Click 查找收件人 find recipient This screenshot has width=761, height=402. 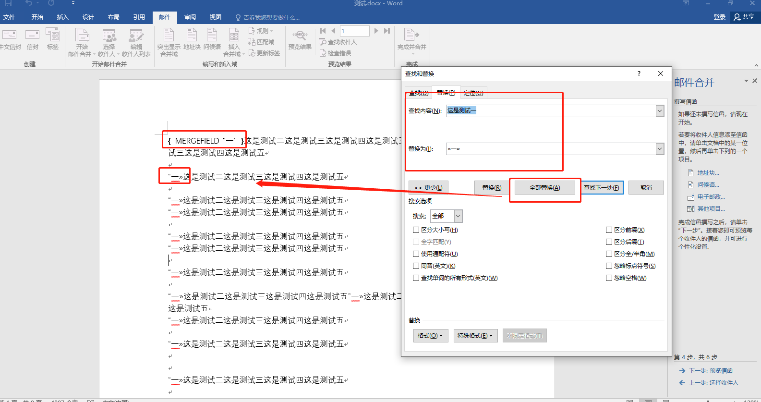click(338, 42)
